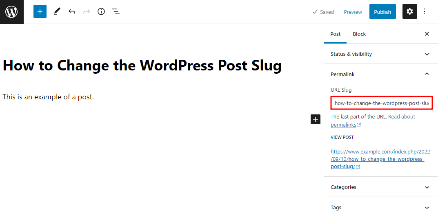
Task: Add block using the black plus button
Action: click(x=316, y=119)
